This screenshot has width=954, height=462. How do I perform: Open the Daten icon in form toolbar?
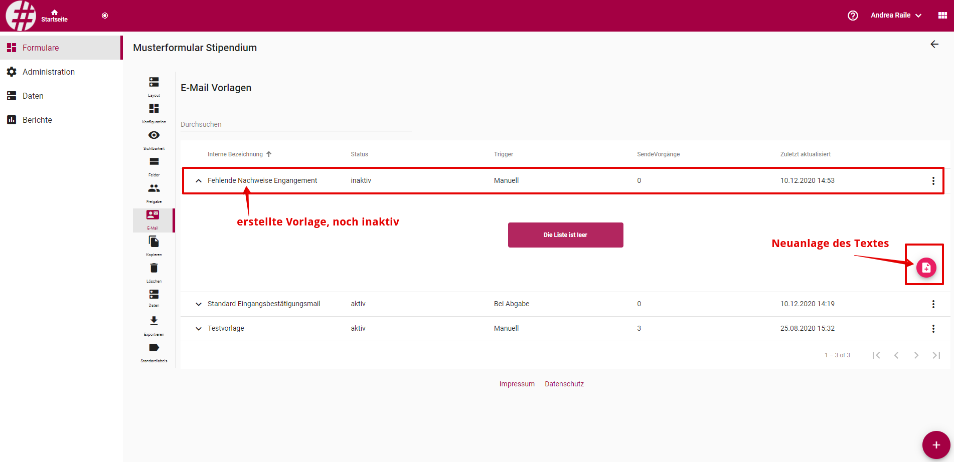[154, 294]
